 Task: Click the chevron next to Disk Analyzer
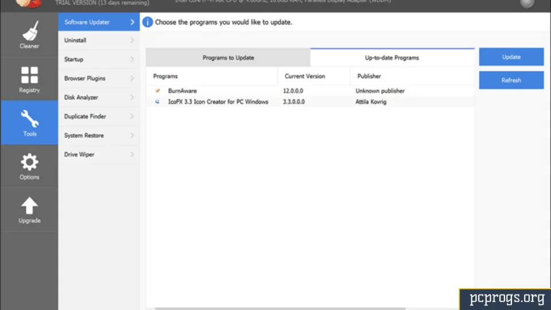tap(133, 98)
